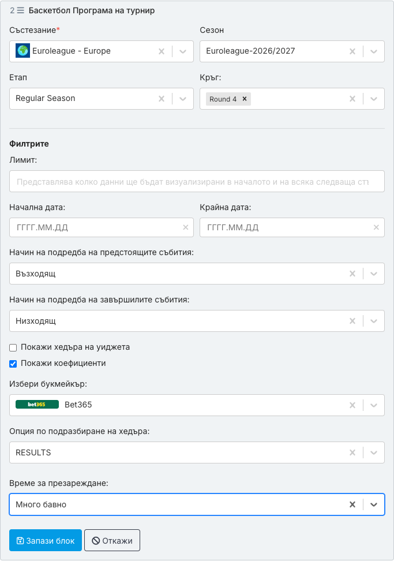The width and height of the screenshot is (394, 561).
Task: Clear the Начална дата field
Action: (x=186, y=227)
